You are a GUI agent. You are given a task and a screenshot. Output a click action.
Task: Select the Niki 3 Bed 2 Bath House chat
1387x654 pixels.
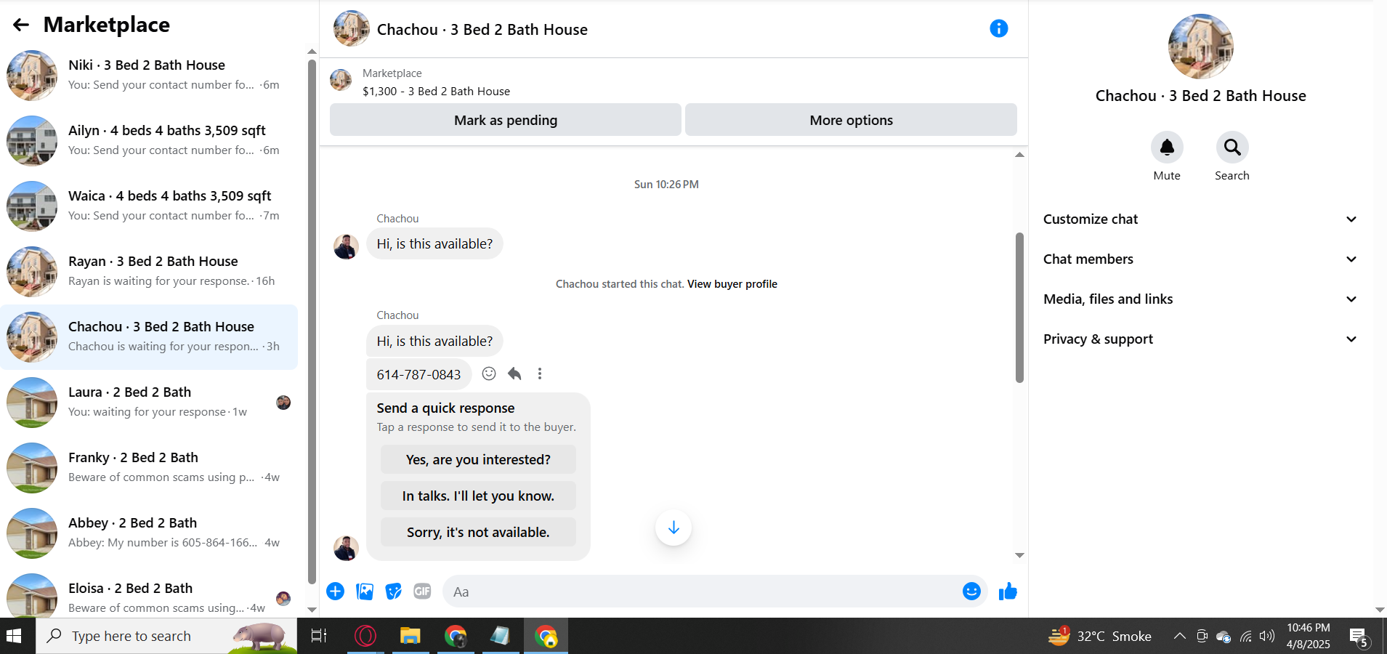coord(149,76)
